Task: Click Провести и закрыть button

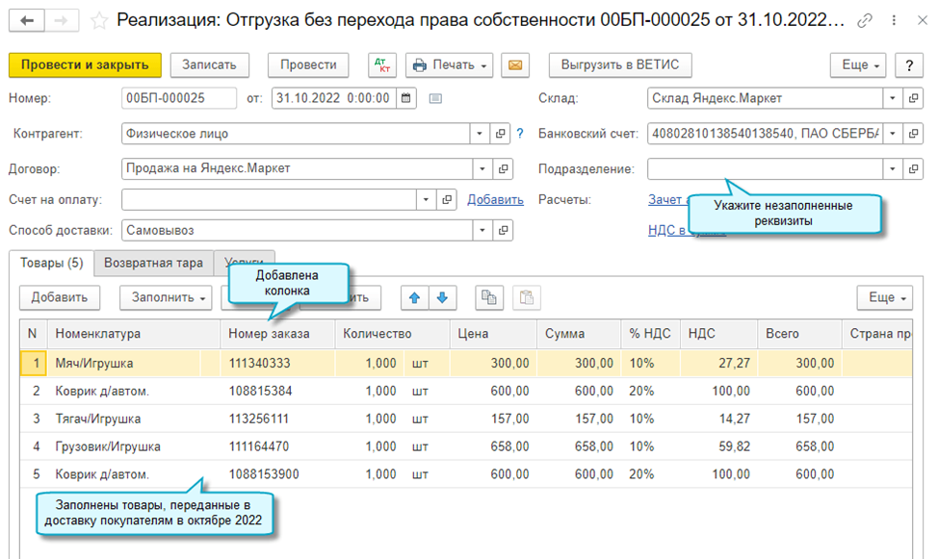Action: (x=85, y=65)
